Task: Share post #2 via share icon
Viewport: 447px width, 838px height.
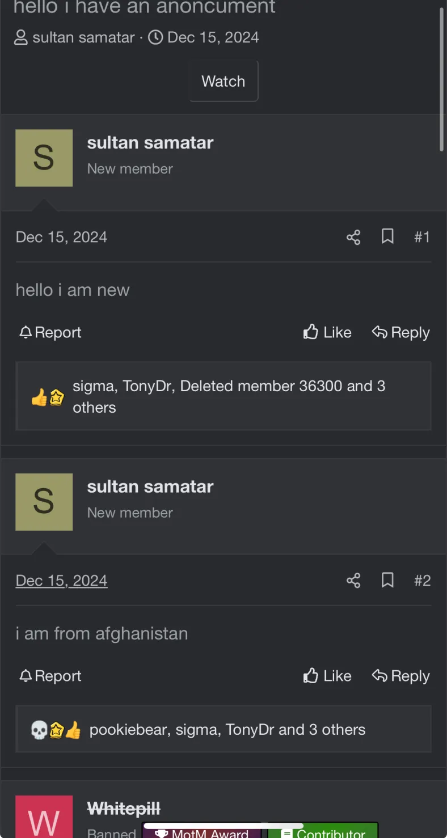Action: pos(353,581)
